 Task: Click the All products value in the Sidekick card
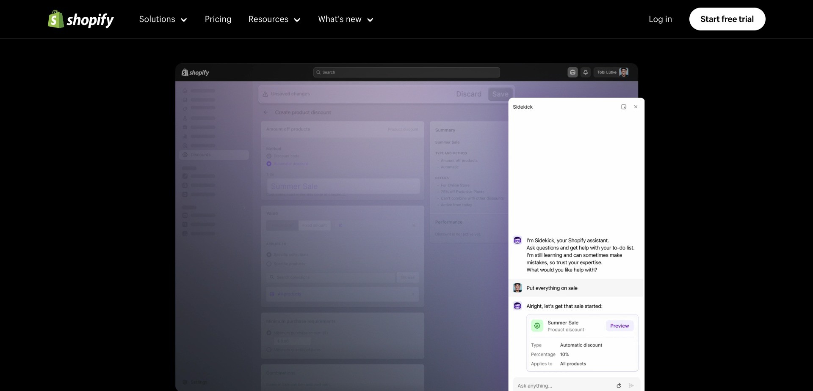click(x=573, y=364)
